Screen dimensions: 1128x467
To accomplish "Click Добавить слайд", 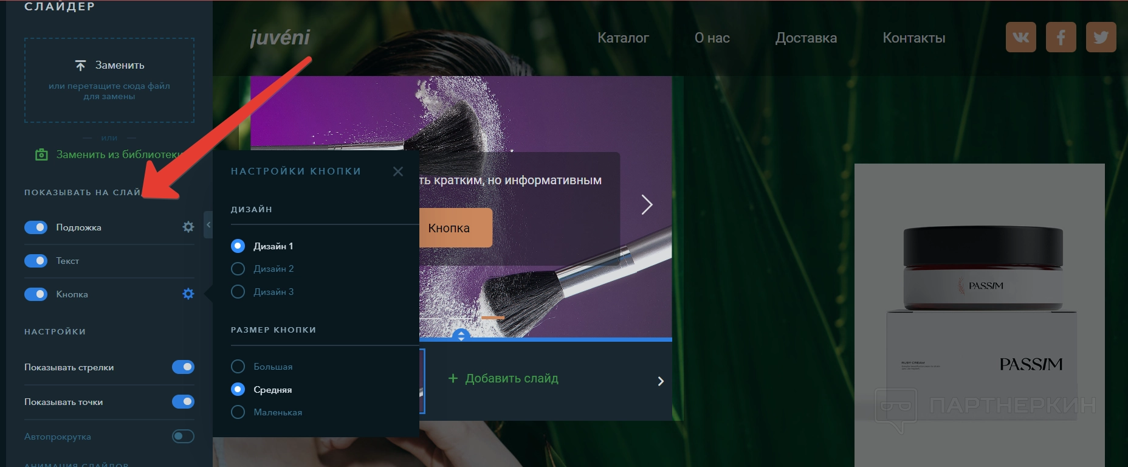I will click(512, 378).
